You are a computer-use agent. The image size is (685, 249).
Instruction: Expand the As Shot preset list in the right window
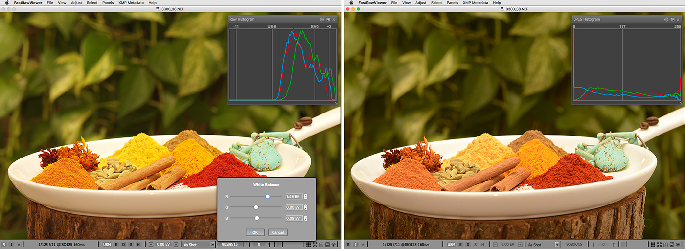pyautogui.click(x=557, y=244)
